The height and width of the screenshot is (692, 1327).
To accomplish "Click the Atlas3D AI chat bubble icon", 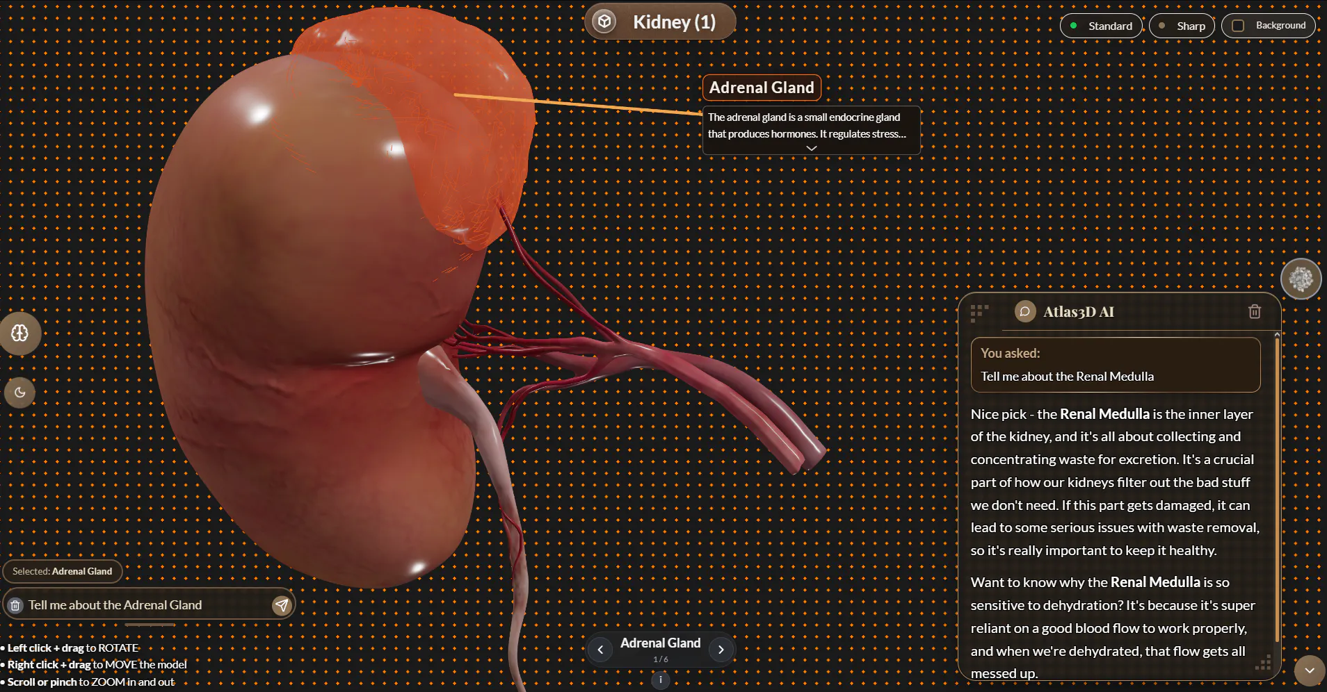I will tap(1024, 311).
